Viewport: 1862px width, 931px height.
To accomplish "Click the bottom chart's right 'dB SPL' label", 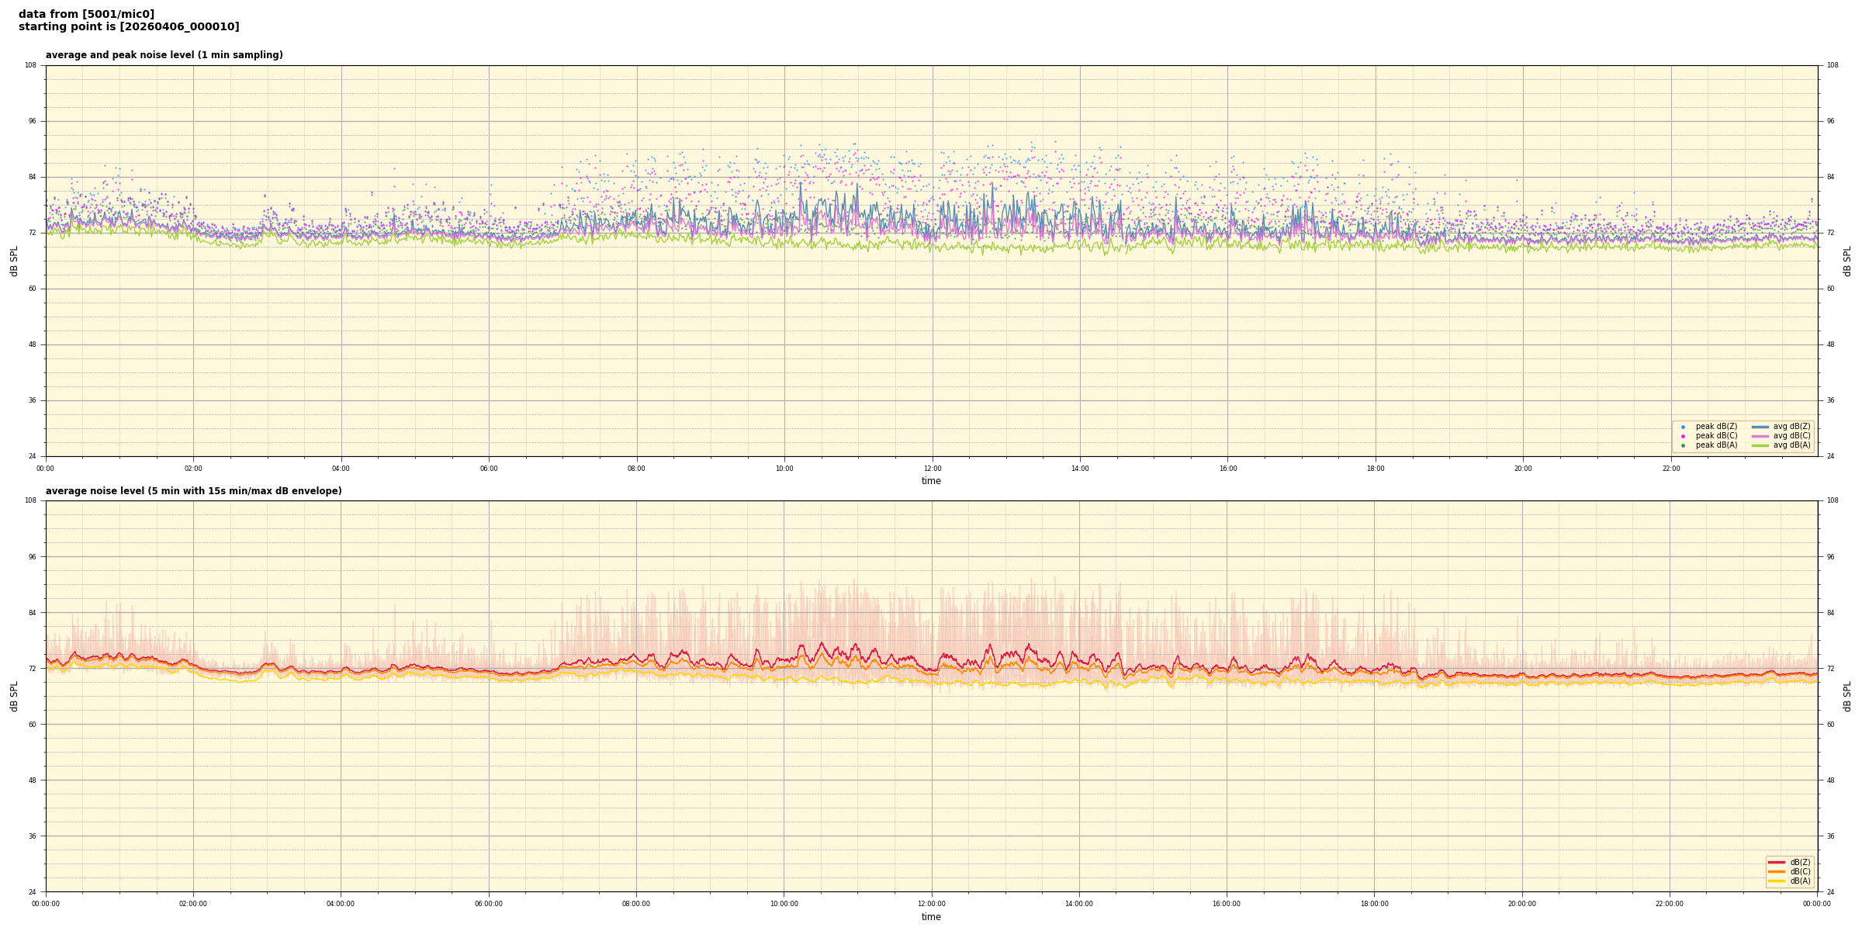I will pyautogui.click(x=1847, y=696).
